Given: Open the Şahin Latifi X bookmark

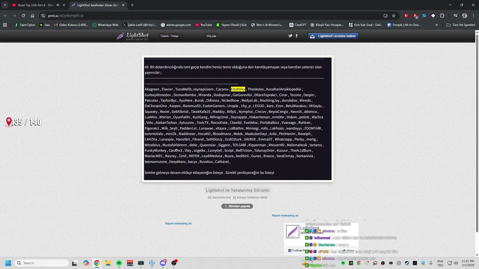Looking at the screenshot, I should click(x=140, y=25).
